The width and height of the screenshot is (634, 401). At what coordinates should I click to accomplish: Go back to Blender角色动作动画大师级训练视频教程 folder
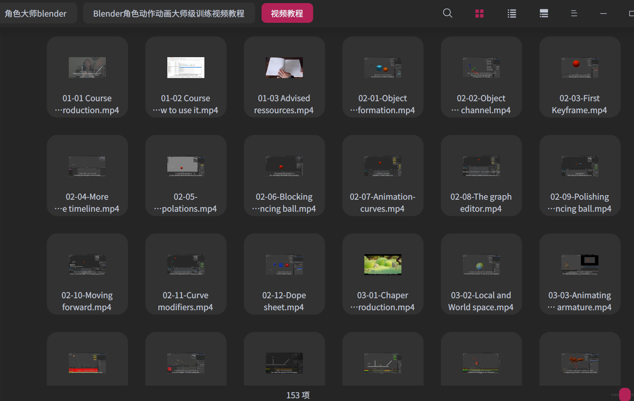[168, 13]
